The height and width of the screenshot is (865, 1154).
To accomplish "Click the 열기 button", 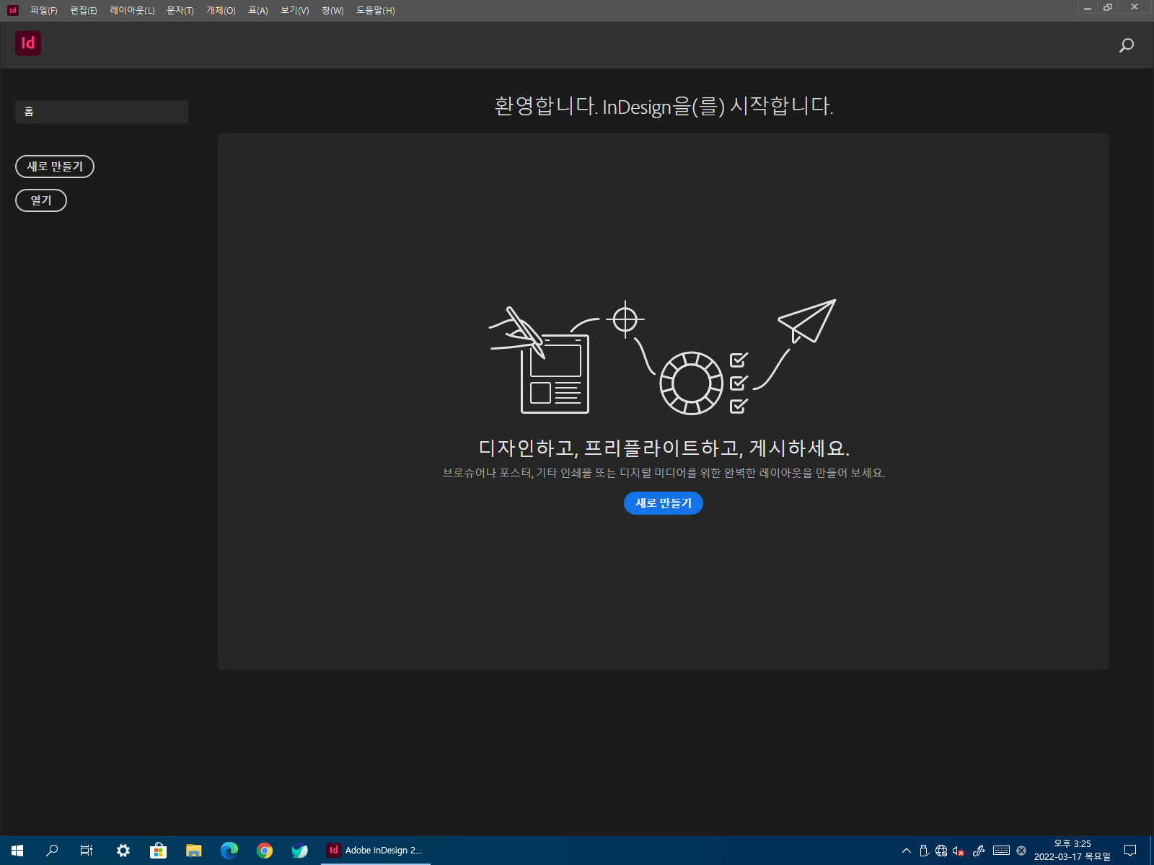I will coord(41,200).
